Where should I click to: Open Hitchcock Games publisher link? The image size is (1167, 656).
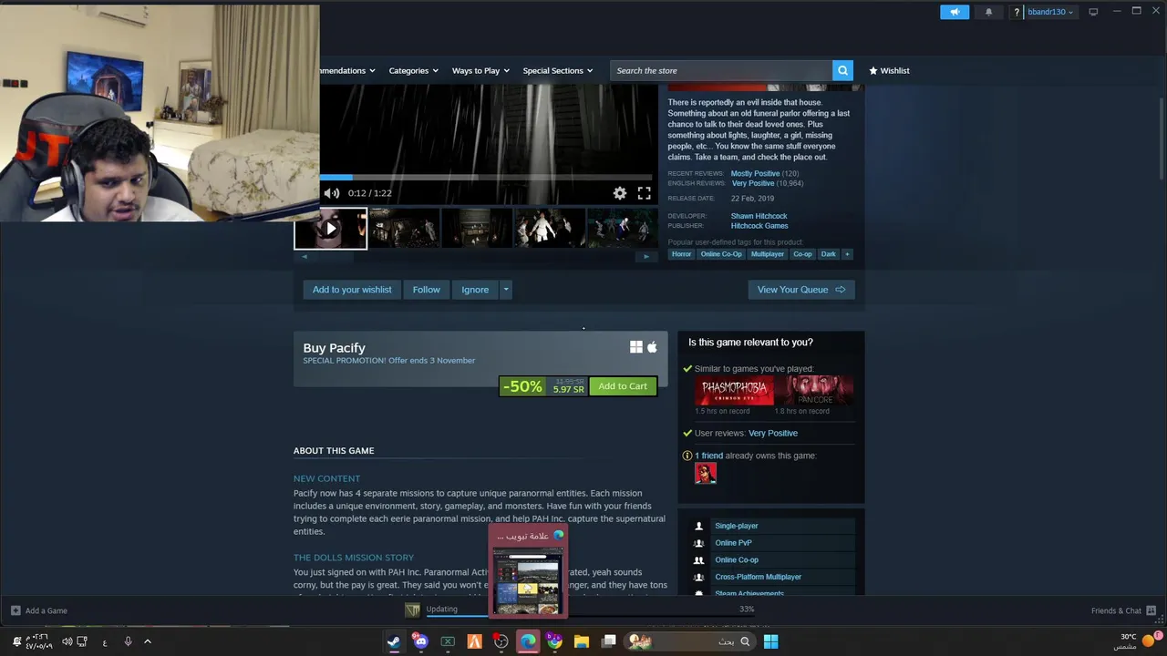coord(759,226)
